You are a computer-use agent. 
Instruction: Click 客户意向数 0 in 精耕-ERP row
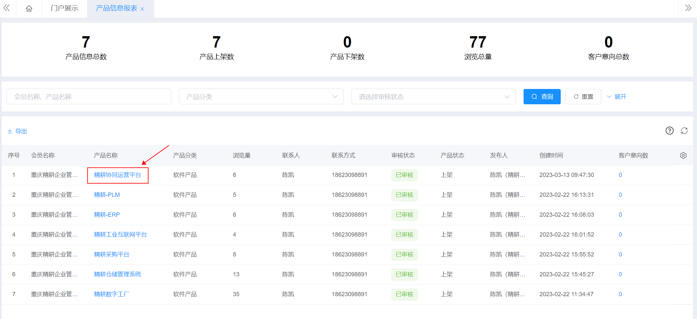[x=620, y=215]
